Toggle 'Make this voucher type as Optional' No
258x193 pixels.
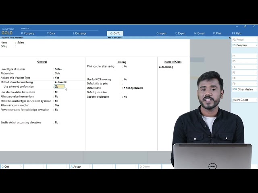[x=56, y=101]
